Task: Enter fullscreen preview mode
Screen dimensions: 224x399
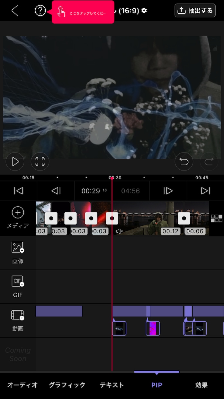Action: [40, 162]
